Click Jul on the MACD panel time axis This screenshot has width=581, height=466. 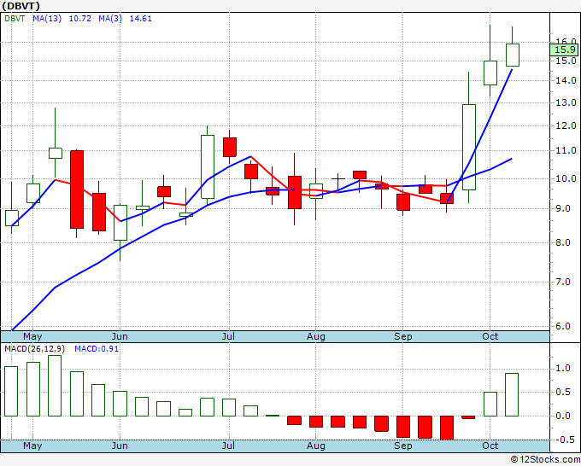(x=229, y=446)
